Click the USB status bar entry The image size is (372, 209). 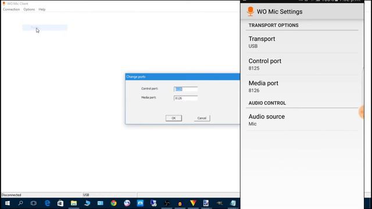(86, 195)
